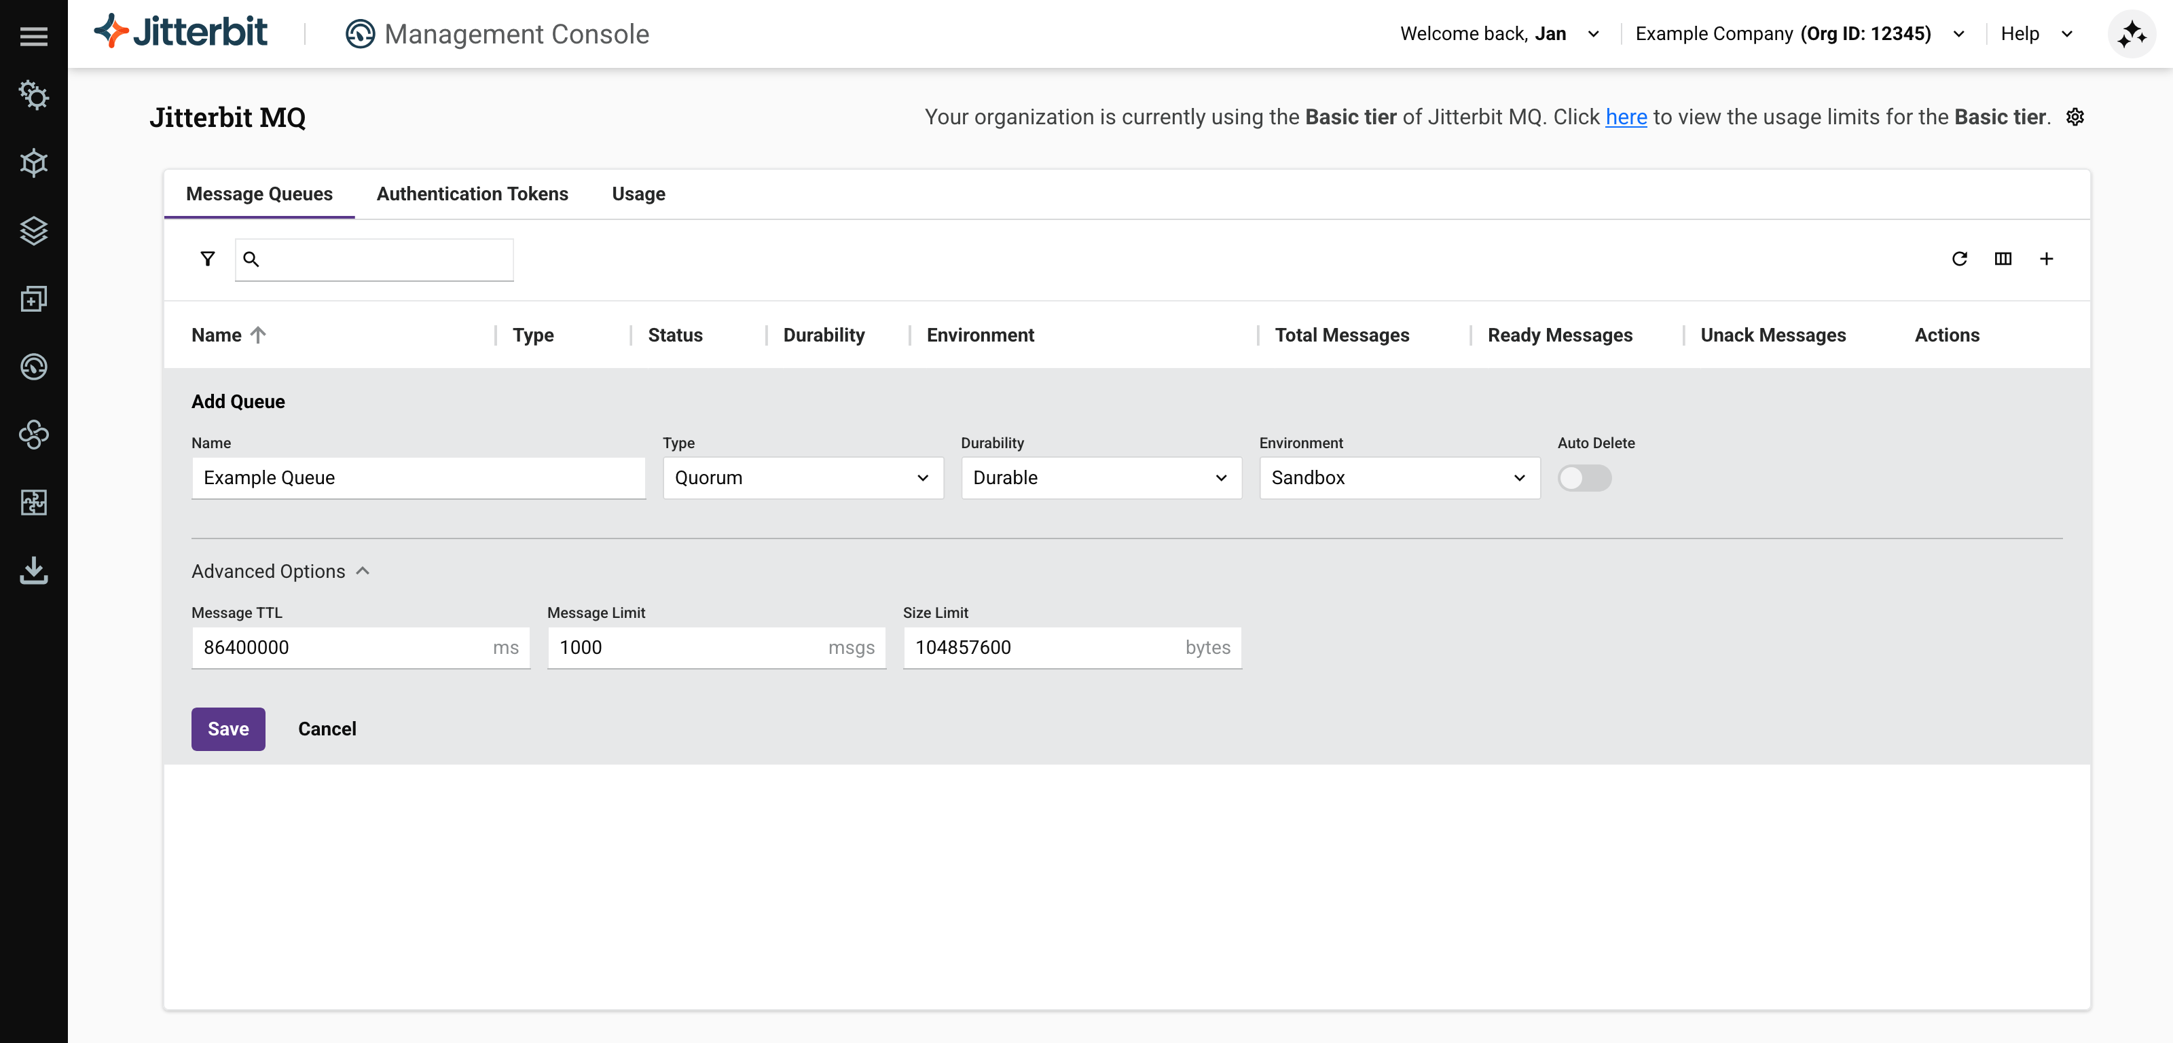Switch to the Authentication Tokens tab
This screenshot has width=2173, height=1043.
pos(471,194)
